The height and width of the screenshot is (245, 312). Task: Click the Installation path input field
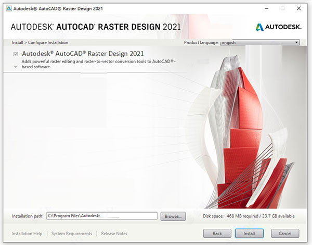click(x=102, y=216)
